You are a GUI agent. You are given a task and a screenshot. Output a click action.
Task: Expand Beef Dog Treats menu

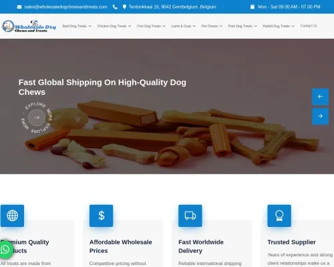tap(77, 26)
